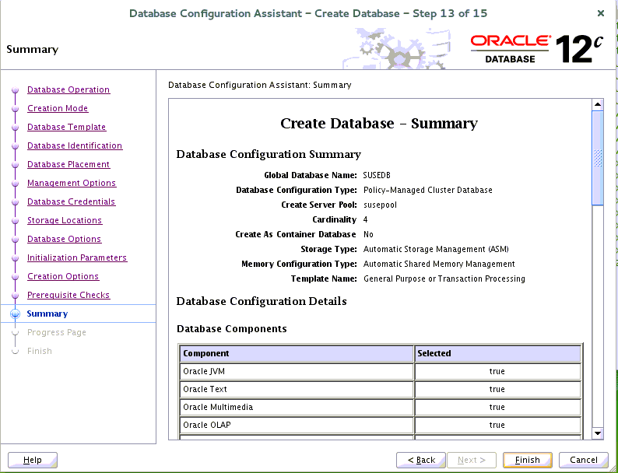Jump to Storage Locations step

(x=65, y=220)
